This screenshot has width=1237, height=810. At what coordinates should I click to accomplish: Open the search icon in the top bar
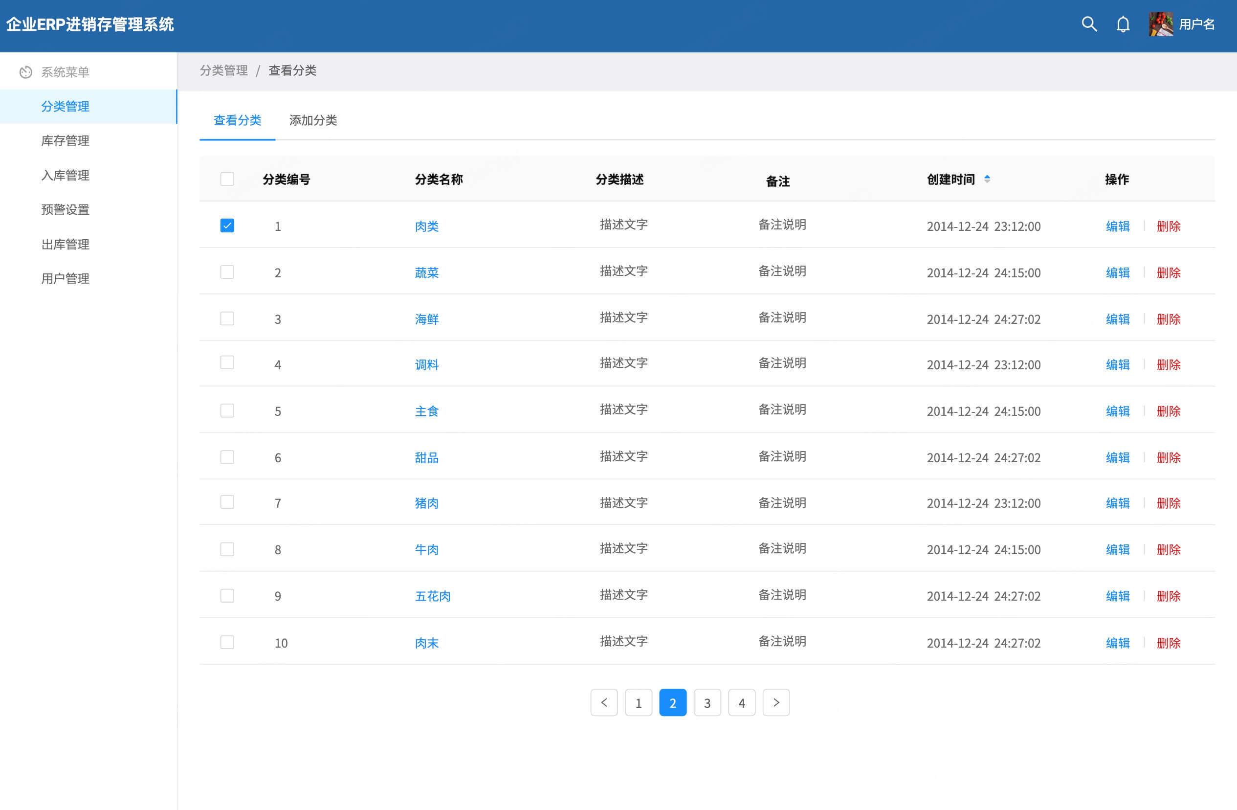[x=1089, y=24]
